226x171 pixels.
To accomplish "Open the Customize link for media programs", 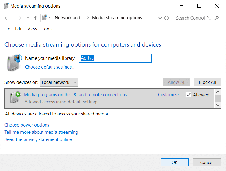I will (x=170, y=95).
